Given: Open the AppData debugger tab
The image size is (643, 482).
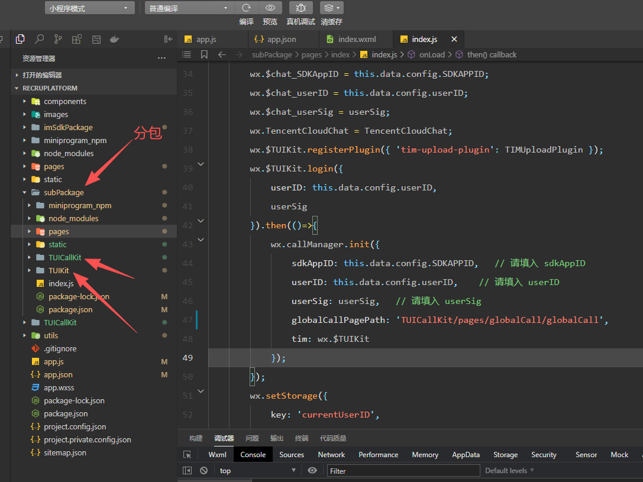Looking at the screenshot, I should click(x=466, y=455).
